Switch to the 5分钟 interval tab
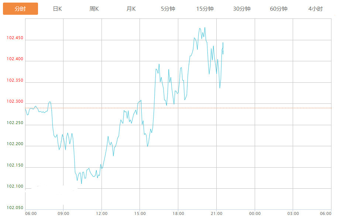The height and width of the screenshot is (219, 337). point(168,9)
